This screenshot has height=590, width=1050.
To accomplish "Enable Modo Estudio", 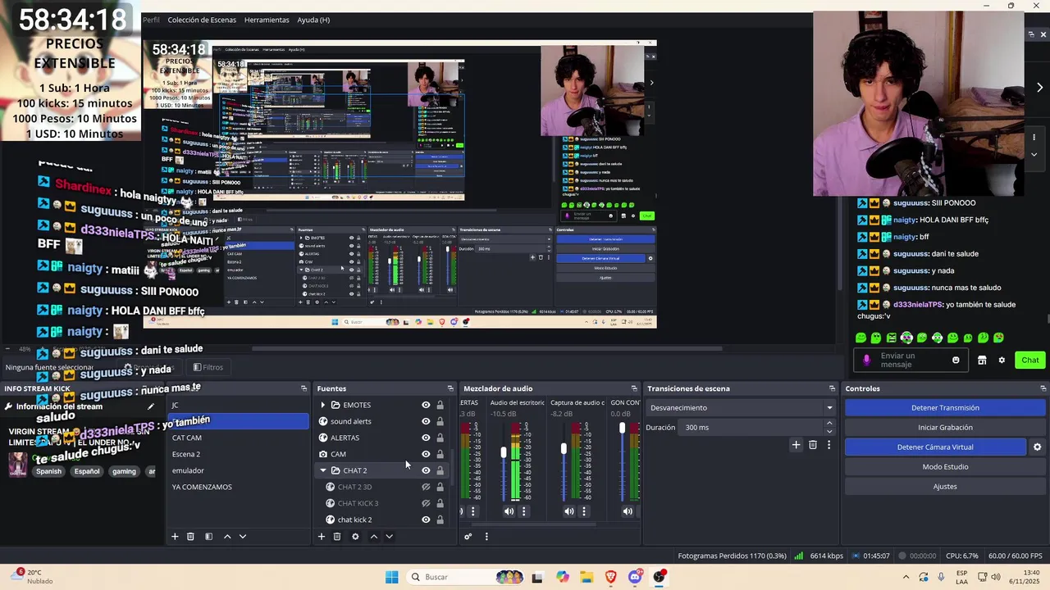I will [x=945, y=467].
